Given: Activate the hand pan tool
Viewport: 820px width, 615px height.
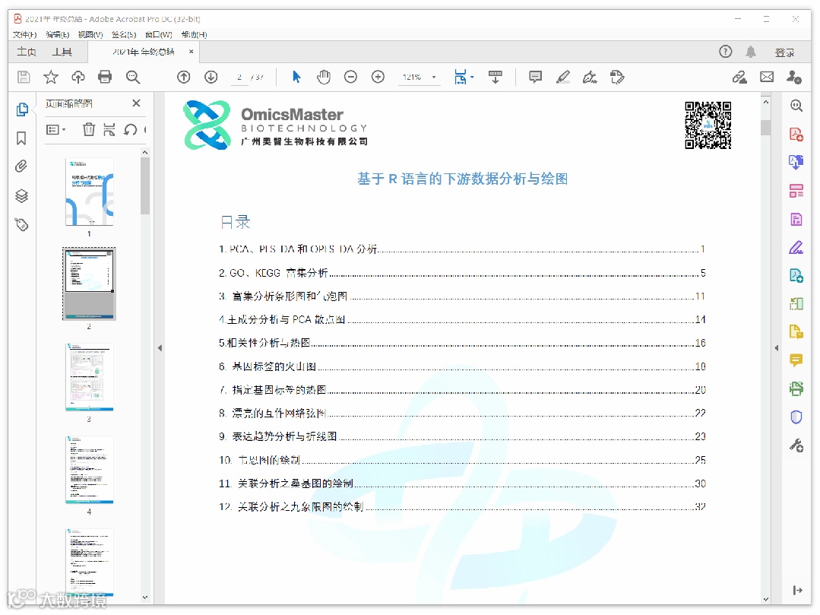Looking at the screenshot, I should [x=324, y=78].
